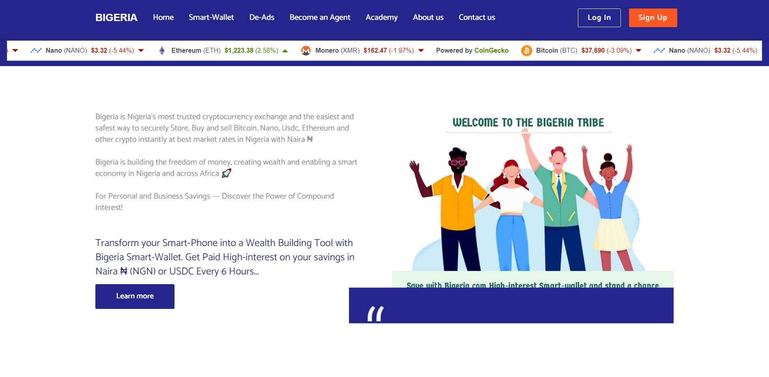
Task: Click the BIGERIA logo
Action: point(116,17)
